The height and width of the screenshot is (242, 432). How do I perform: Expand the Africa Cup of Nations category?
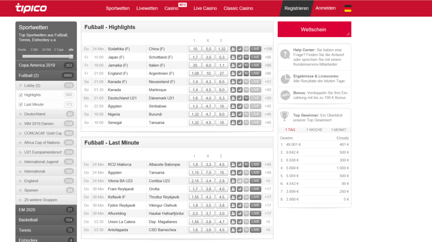[x=21, y=143]
